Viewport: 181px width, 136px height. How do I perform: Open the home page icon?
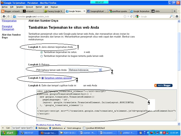pos(177,16)
